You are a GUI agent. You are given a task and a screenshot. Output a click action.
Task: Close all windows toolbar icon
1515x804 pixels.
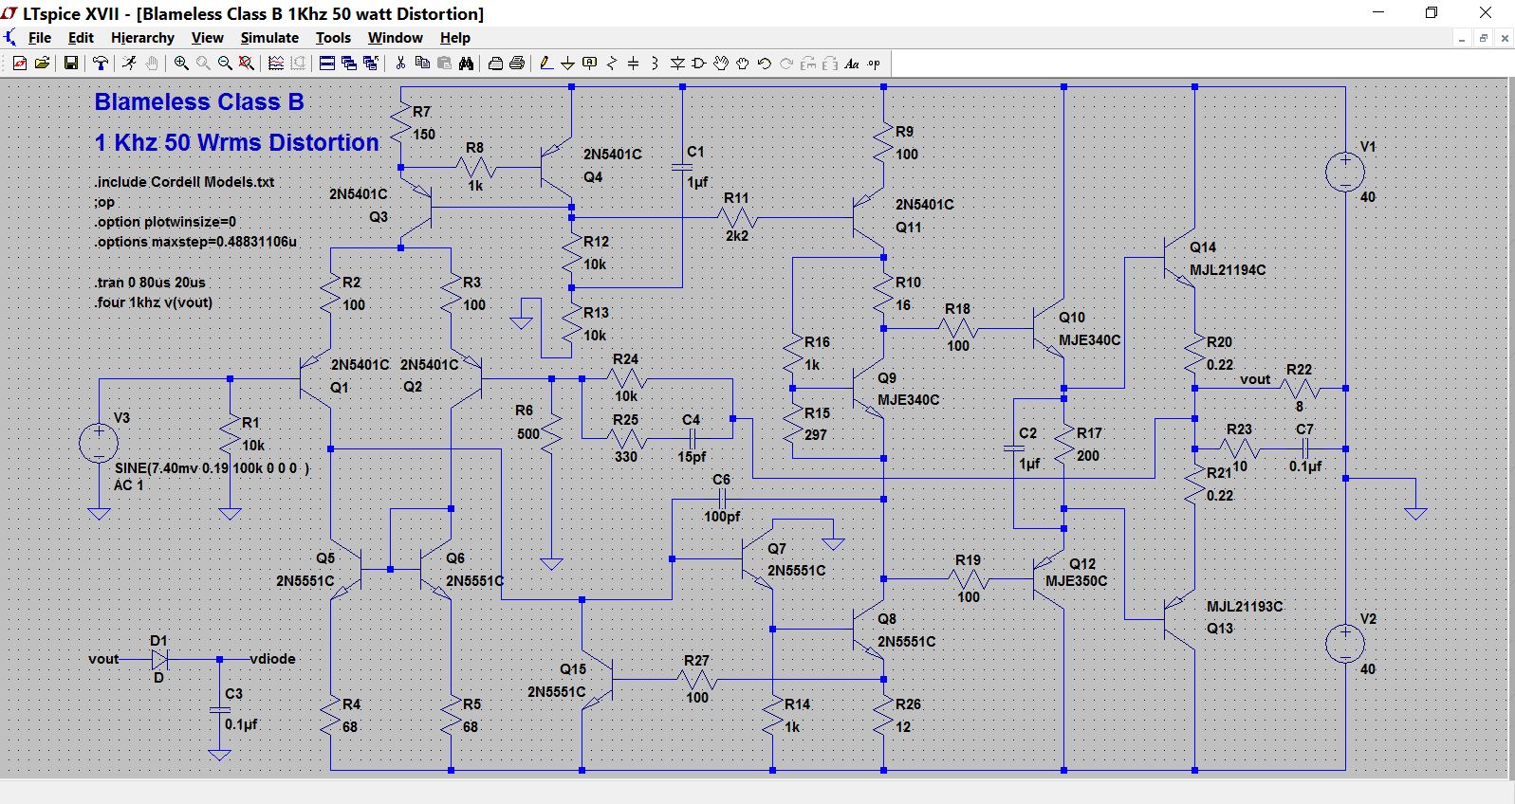click(370, 64)
